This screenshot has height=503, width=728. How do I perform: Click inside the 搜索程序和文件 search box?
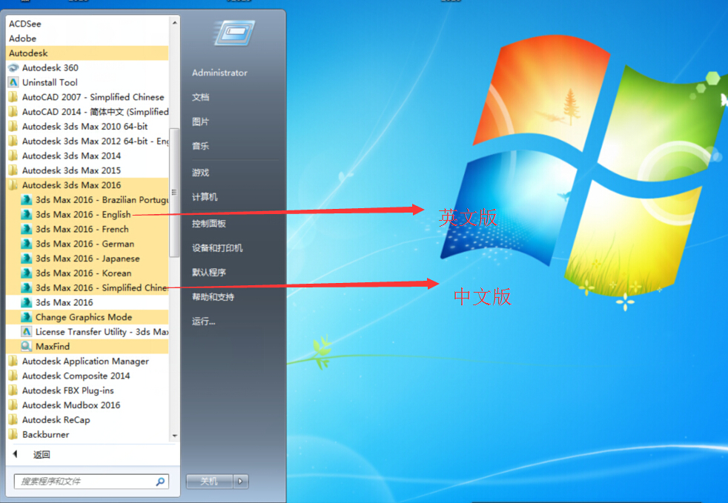[89, 481]
